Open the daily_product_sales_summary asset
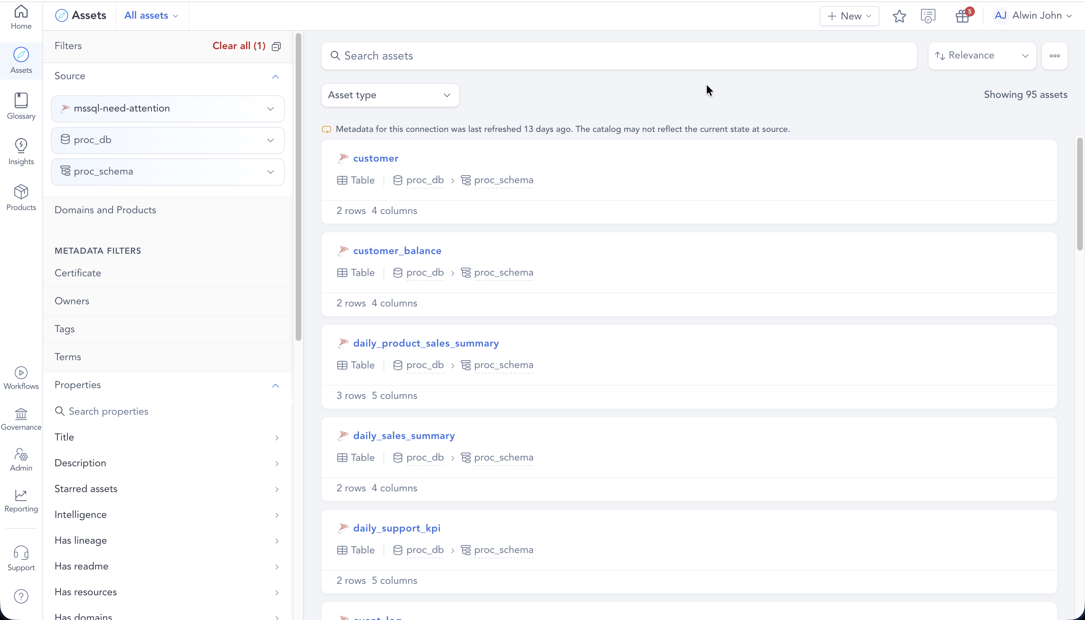Image resolution: width=1085 pixels, height=620 pixels. pyautogui.click(x=426, y=343)
